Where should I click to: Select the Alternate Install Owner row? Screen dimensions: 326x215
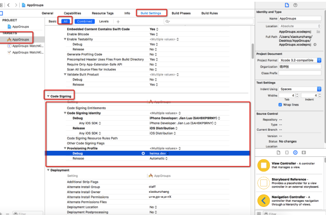coord(148,192)
